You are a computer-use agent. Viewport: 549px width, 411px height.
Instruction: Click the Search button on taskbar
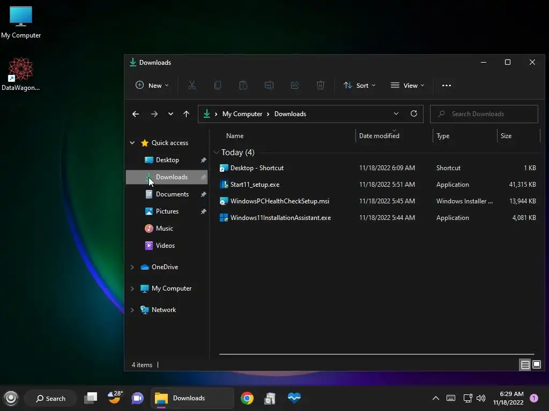coord(50,398)
